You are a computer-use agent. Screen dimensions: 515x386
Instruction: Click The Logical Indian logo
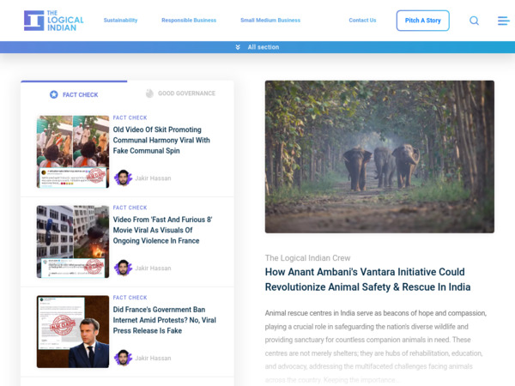(x=53, y=21)
